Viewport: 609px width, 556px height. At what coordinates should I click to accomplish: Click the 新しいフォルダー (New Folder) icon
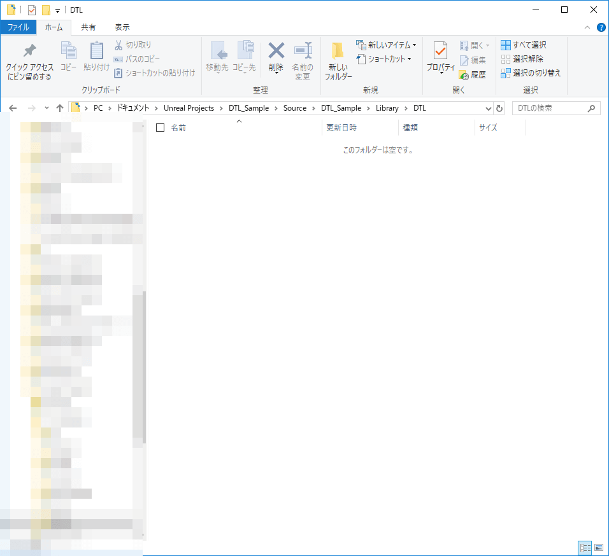[x=338, y=52]
